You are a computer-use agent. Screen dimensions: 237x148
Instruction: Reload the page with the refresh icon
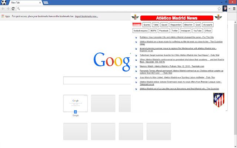point(13,8)
